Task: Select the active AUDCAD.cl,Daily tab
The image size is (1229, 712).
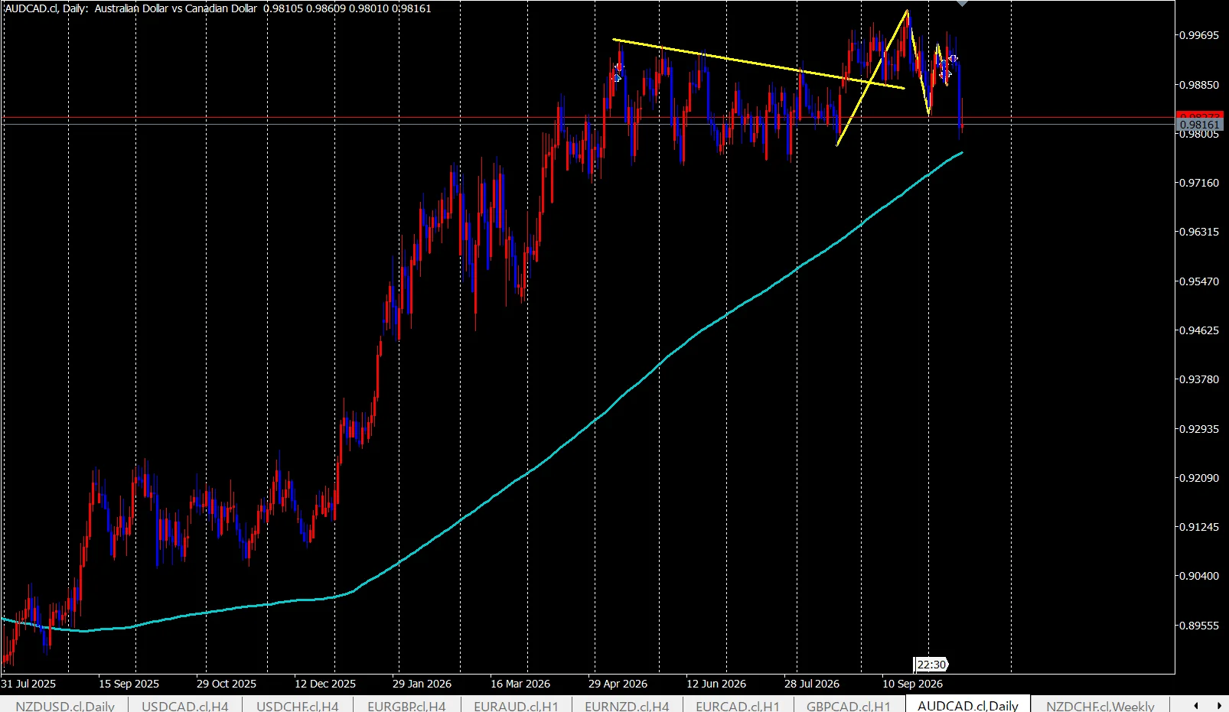Action: [967, 705]
